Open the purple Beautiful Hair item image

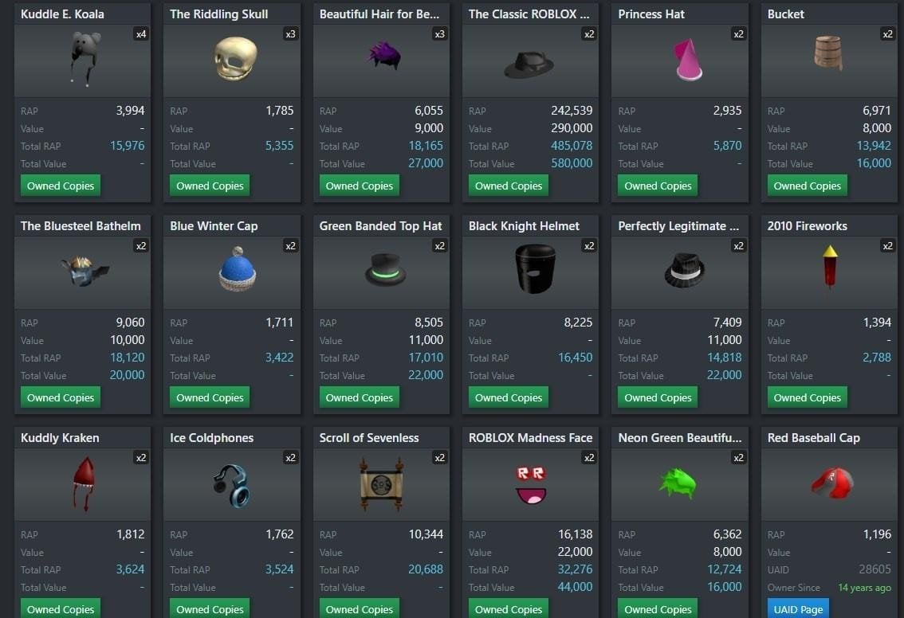click(x=384, y=56)
